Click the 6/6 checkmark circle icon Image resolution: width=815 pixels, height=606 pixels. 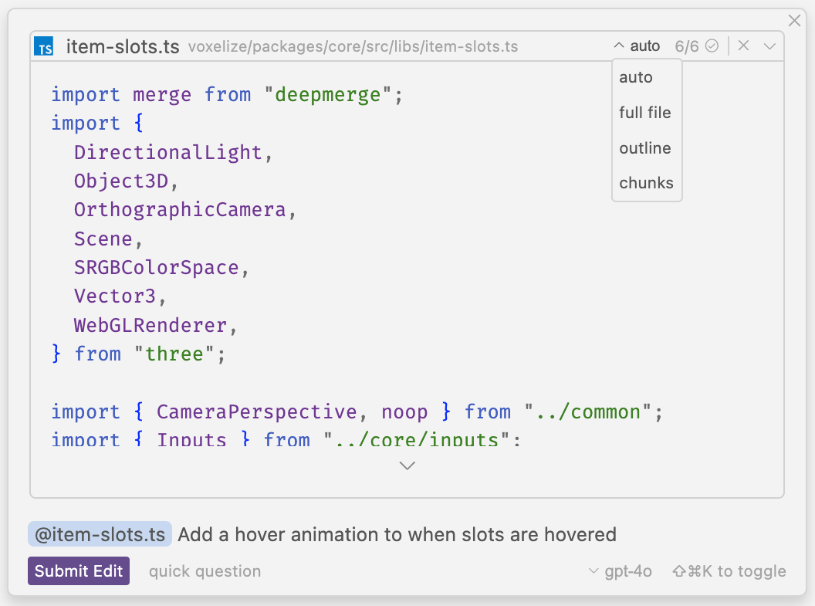(712, 46)
